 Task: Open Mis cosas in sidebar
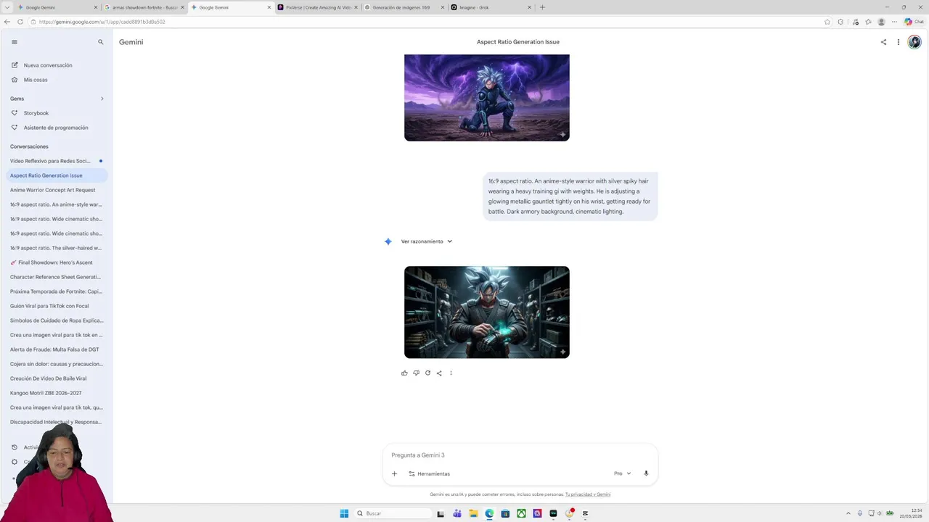coord(36,80)
